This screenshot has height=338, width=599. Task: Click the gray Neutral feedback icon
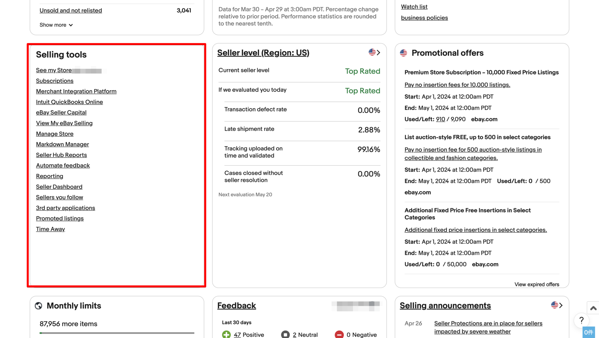(x=285, y=334)
